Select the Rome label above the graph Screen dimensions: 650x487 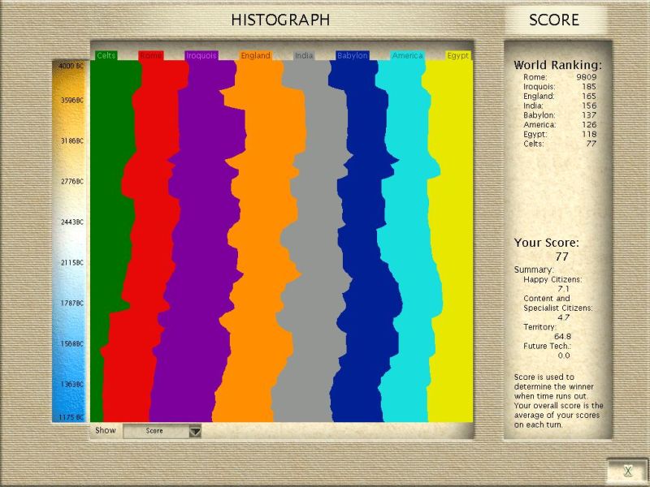click(150, 56)
